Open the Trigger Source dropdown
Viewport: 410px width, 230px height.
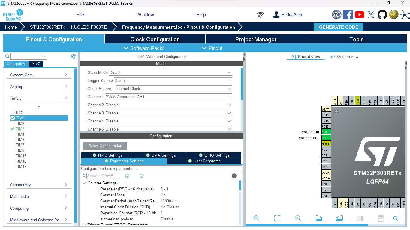pyautogui.click(x=173, y=81)
